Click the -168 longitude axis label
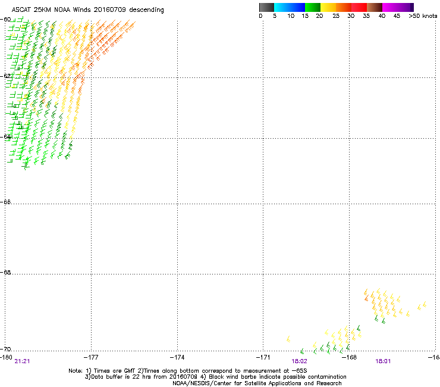 pyautogui.click(x=350, y=357)
